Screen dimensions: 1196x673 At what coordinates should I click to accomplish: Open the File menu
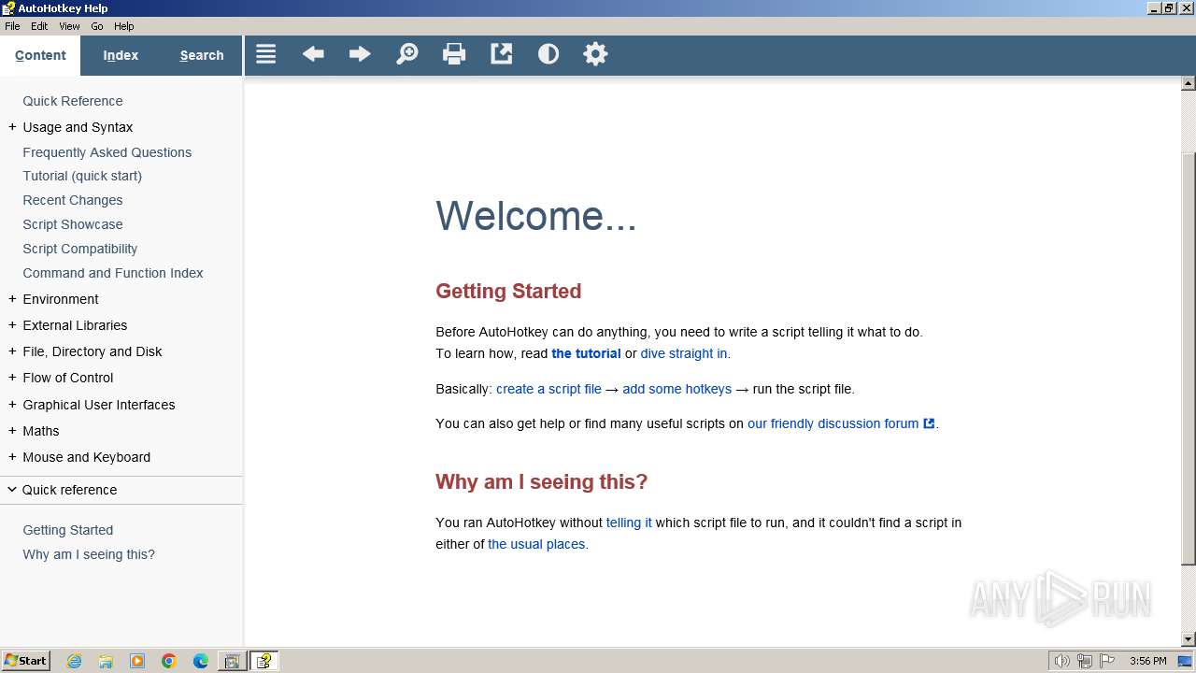pyautogui.click(x=12, y=26)
